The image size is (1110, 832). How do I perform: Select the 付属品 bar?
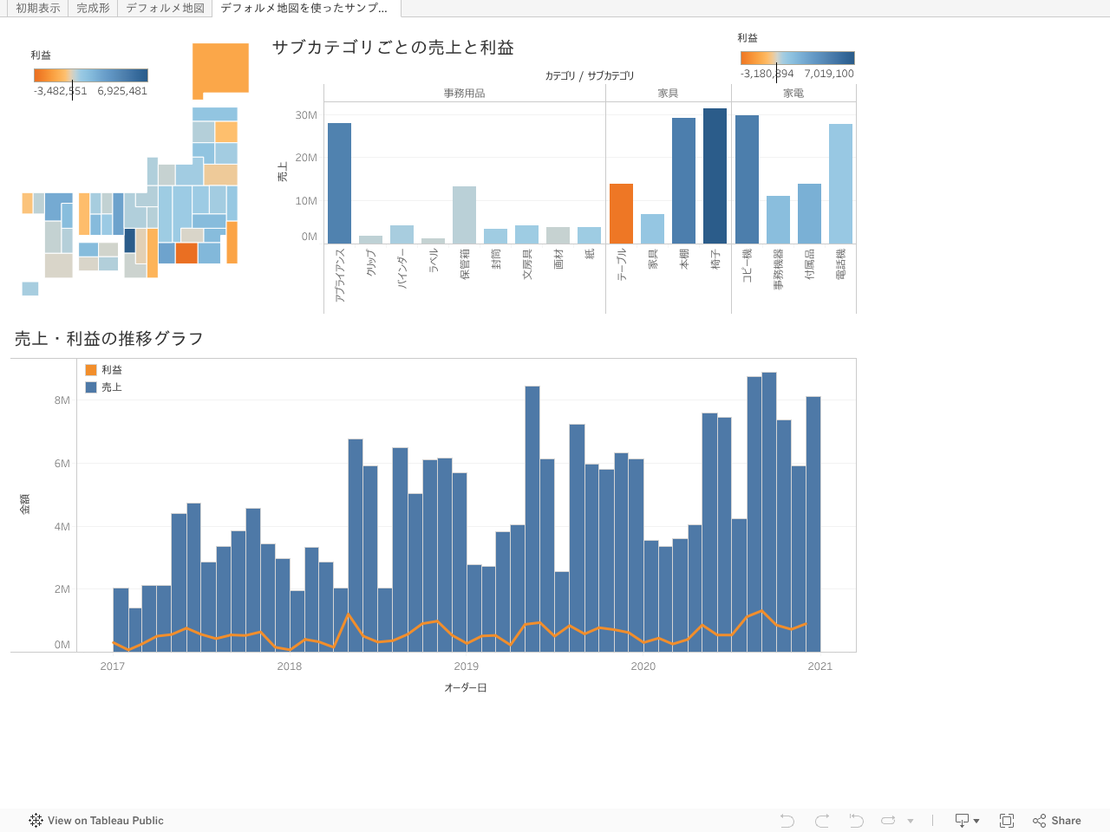[x=810, y=213]
